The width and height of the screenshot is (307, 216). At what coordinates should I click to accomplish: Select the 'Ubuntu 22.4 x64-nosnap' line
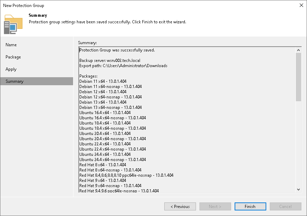(x=112, y=149)
